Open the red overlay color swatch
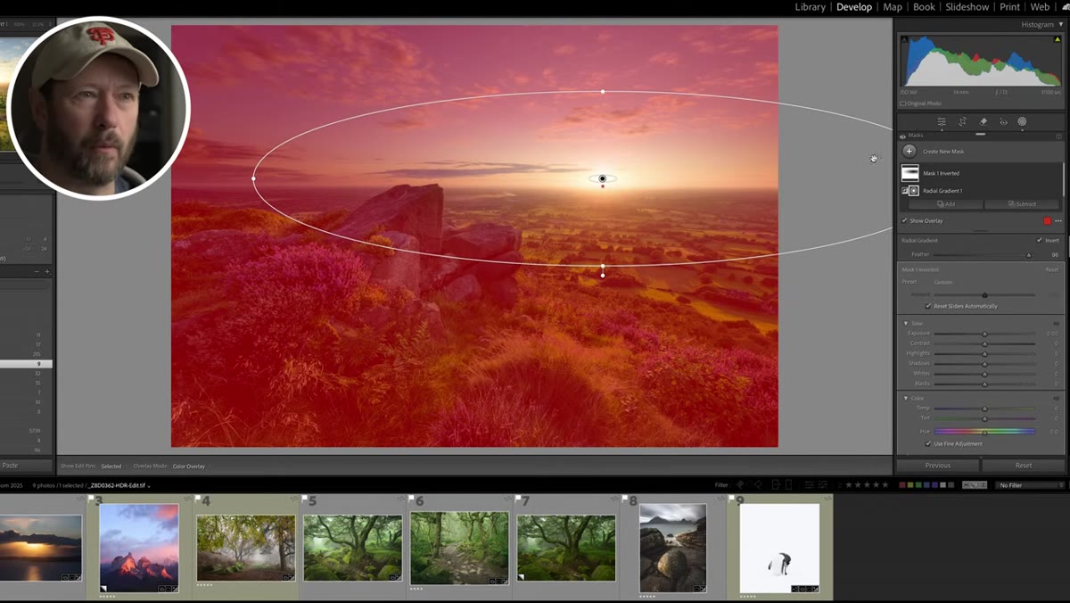Viewport: 1070px width, 603px height. 1047,220
